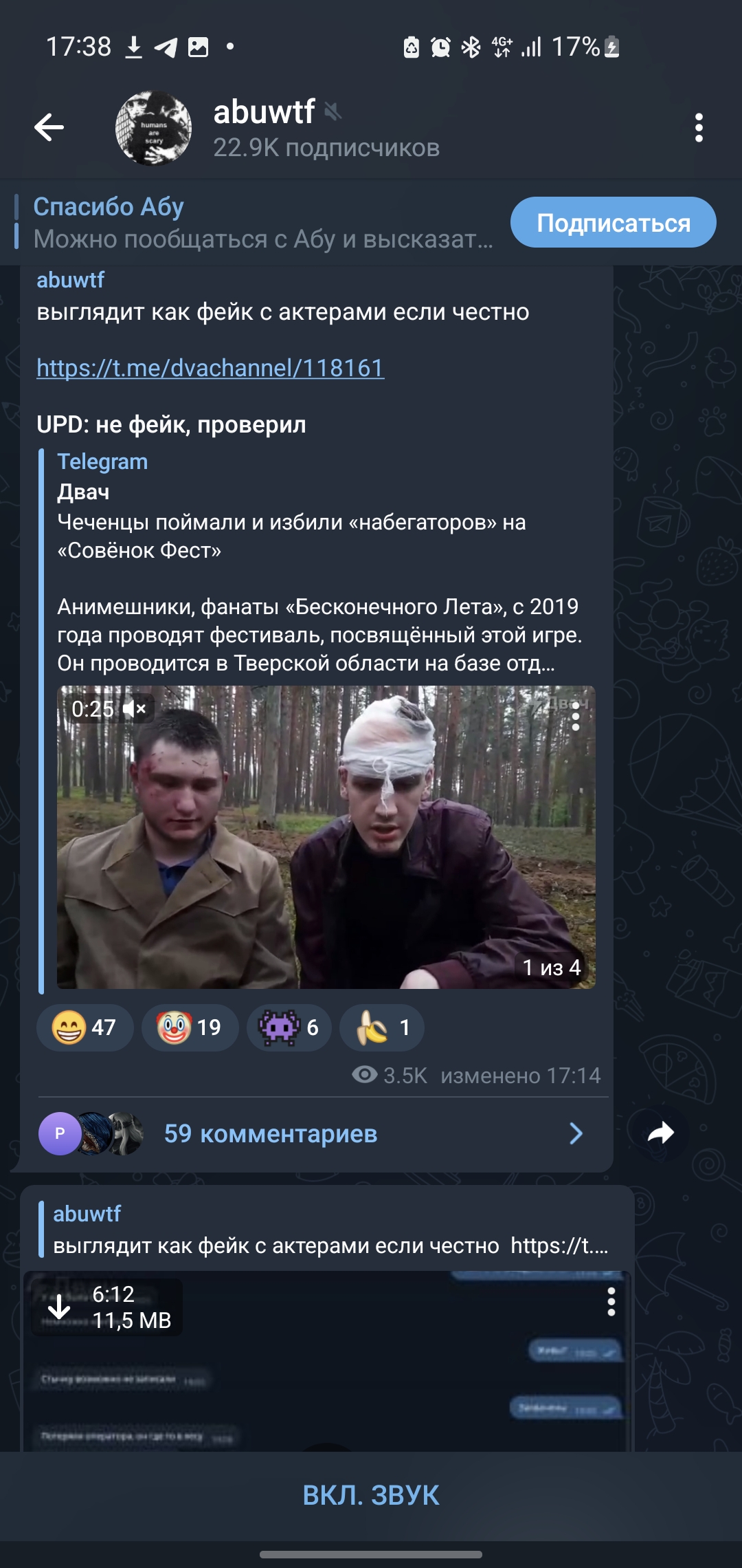Tap ВКЛ. ЗВУК at the bottom
Image resolution: width=742 pixels, height=1568 pixels.
tap(371, 1495)
